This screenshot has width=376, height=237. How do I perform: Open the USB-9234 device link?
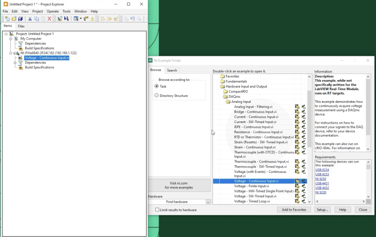322,170
